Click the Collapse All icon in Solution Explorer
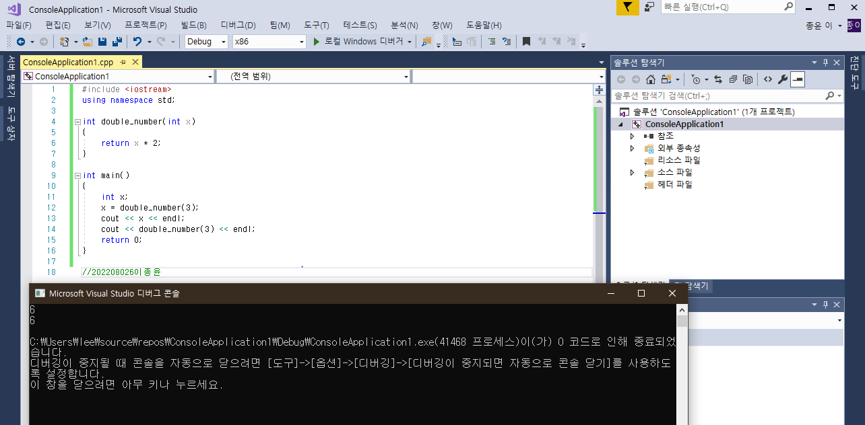Image resolution: width=865 pixels, height=425 pixels. tap(733, 79)
